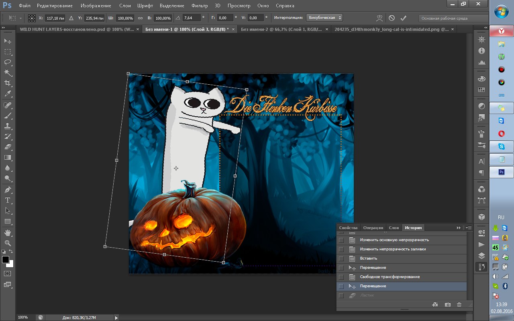
Task: Select the Zoom tool
Action: pyautogui.click(x=8, y=243)
